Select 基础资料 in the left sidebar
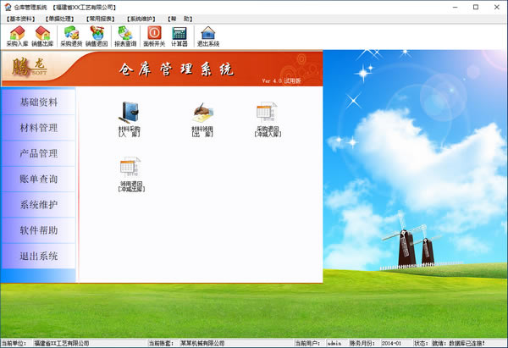The width and height of the screenshot is (508, 348). pyautogui.click(x=38, y=102)
